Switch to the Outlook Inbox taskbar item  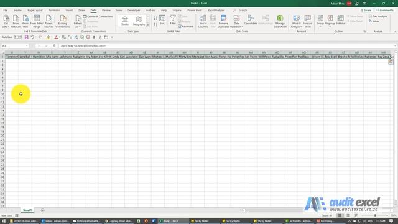point(55,221)
